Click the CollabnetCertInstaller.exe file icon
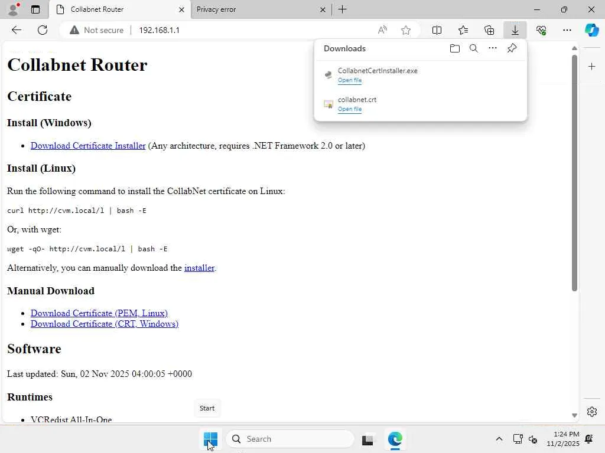Viewport: 605px width, 453px height. tap(328, 75)
